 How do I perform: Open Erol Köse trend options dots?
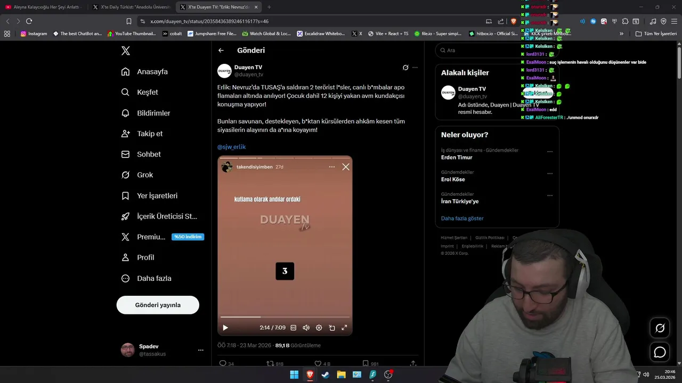550,173
